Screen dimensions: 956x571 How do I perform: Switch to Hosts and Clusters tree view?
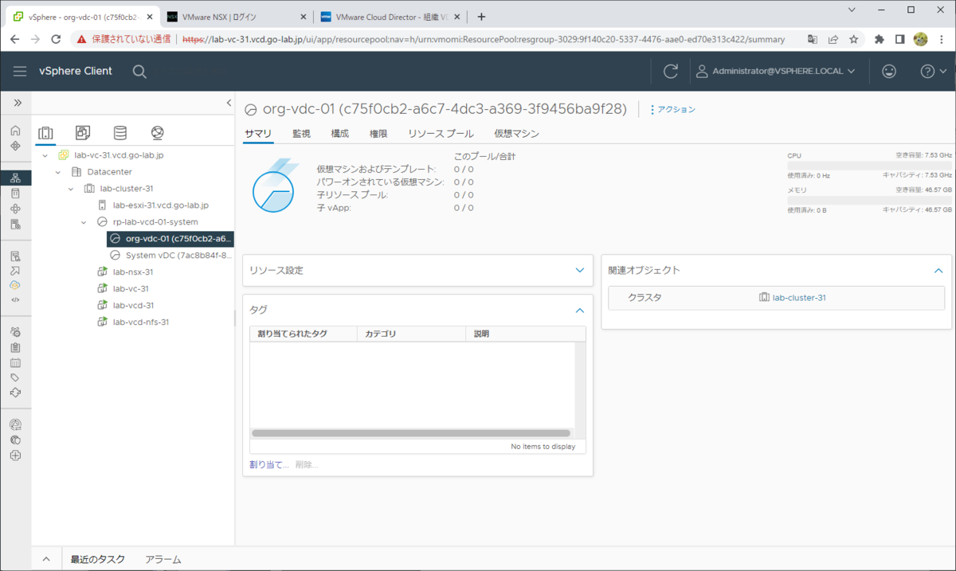45,133
